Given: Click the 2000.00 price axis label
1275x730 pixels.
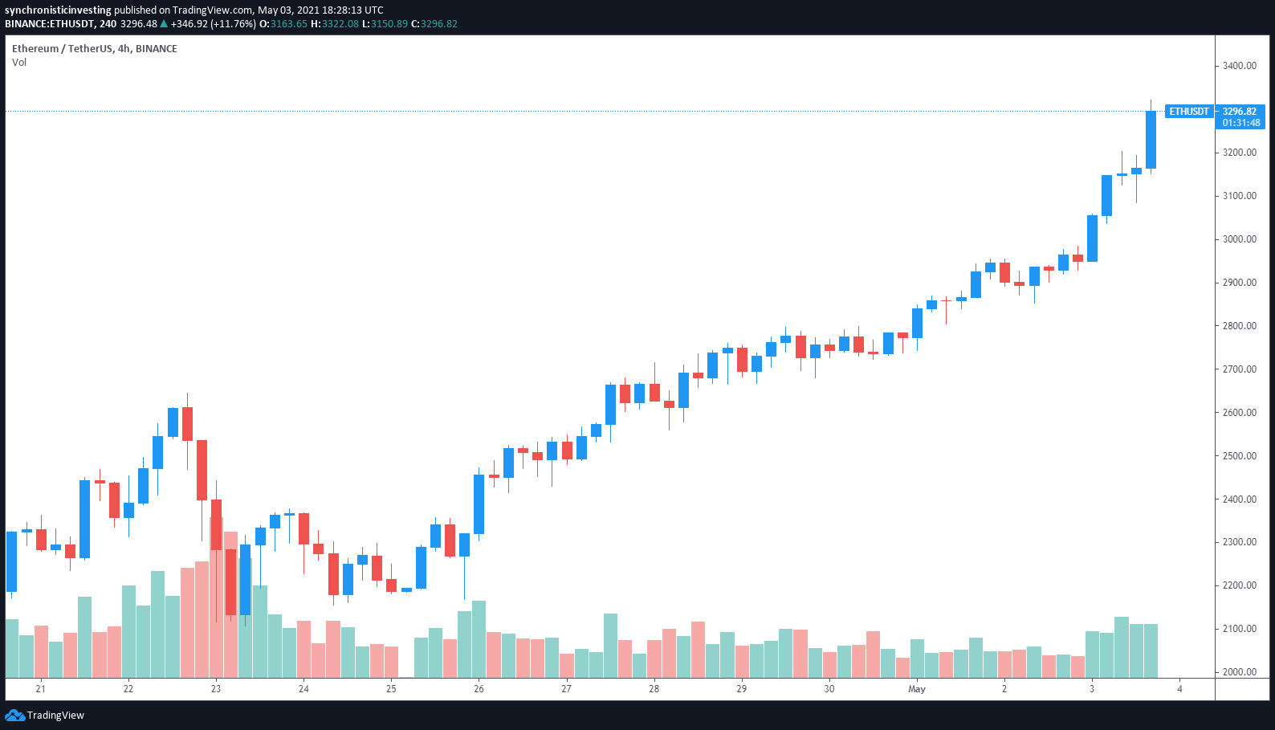Looking at the screenshot, I should tap(1239, 672).
